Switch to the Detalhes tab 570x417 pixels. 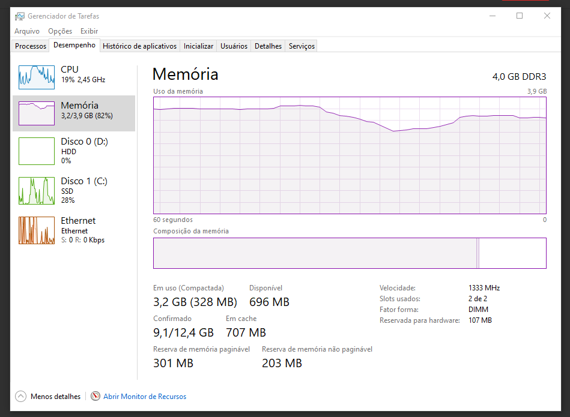point(268,46)
